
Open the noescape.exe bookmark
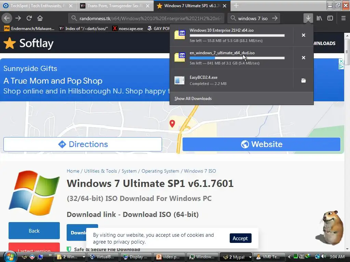point(128,29)
